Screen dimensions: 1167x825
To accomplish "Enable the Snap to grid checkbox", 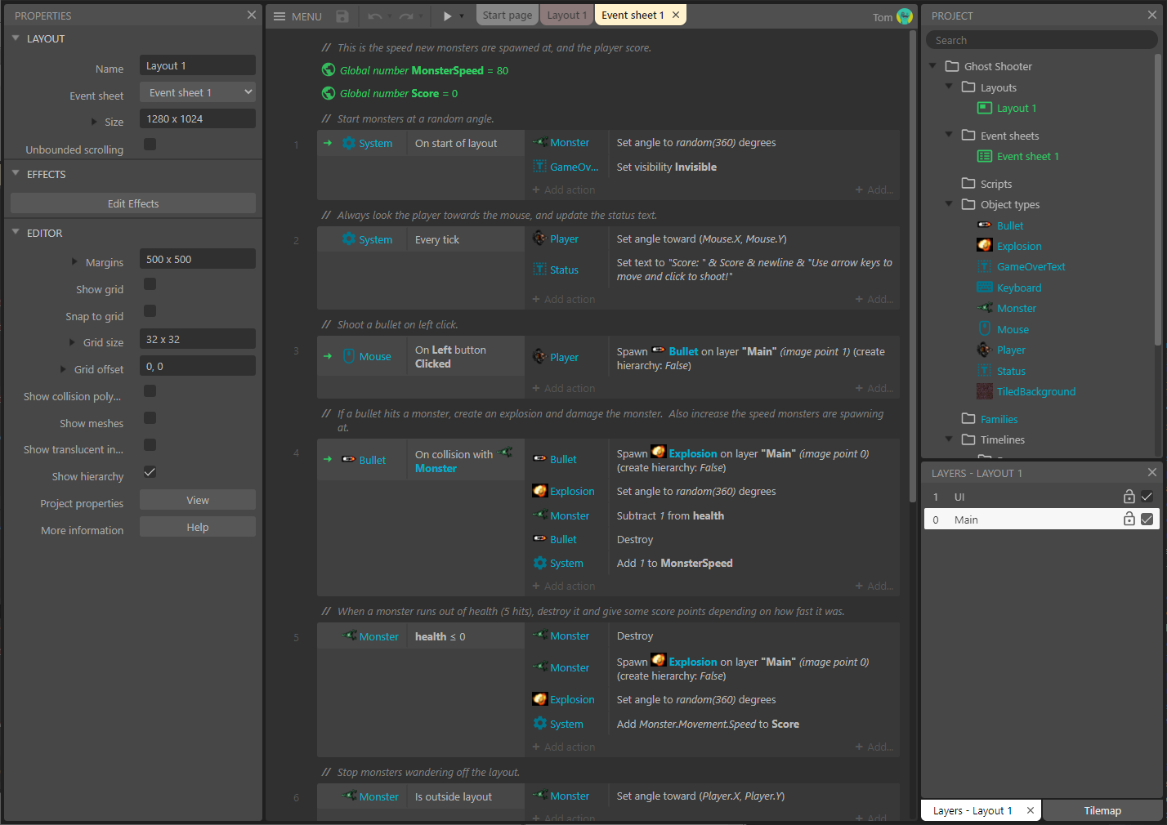I will pos(151,310).
